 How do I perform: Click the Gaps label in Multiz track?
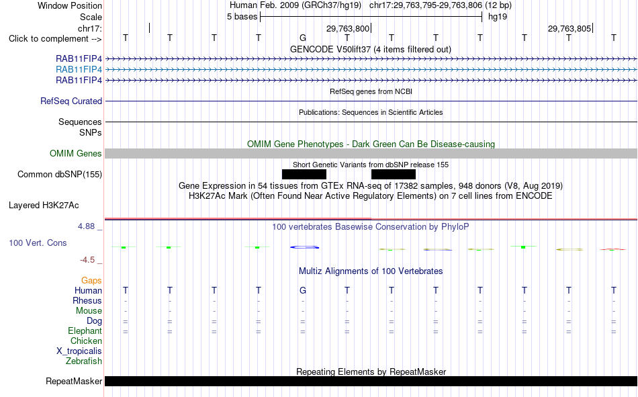pyautogui.click(x=91, y=280)
